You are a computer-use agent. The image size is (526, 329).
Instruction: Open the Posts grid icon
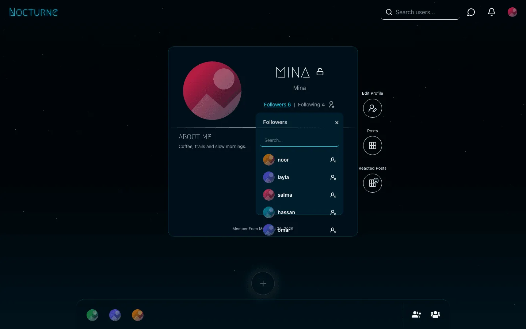tap(373, 145)
